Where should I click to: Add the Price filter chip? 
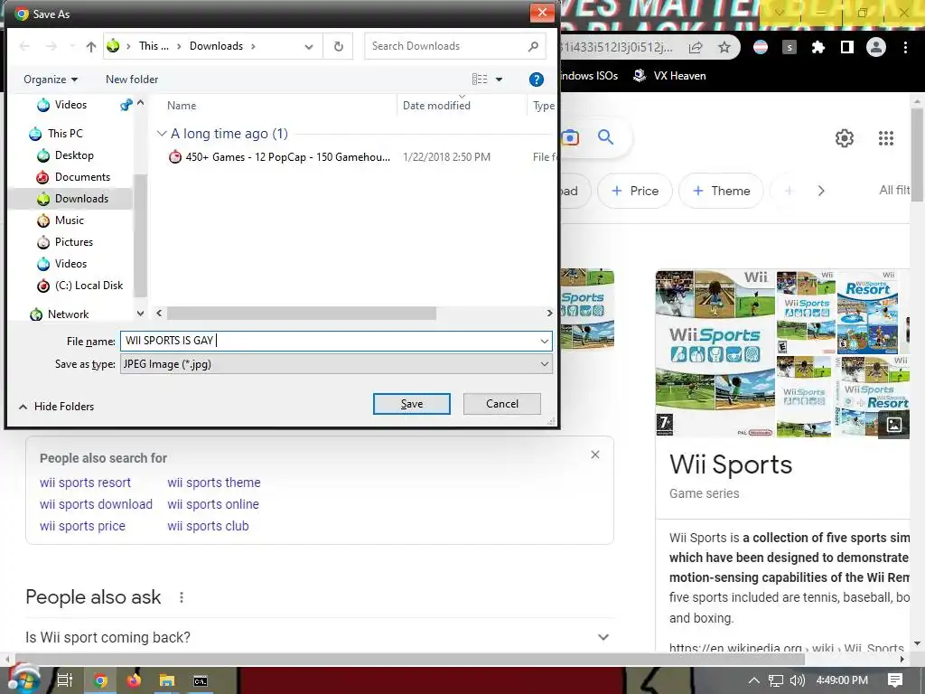pyautogui.click(x=635, y=191)
